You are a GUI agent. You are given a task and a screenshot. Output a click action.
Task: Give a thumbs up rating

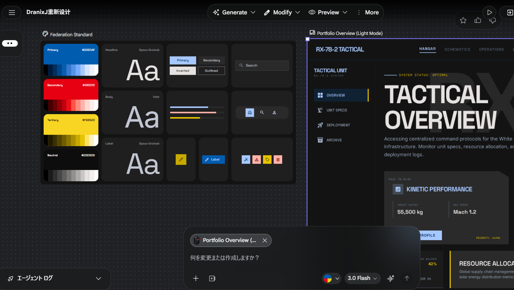tap(478, 21)
